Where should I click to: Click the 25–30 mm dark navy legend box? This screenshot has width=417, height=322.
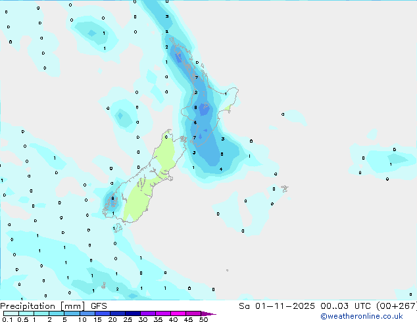click(133, 313)
